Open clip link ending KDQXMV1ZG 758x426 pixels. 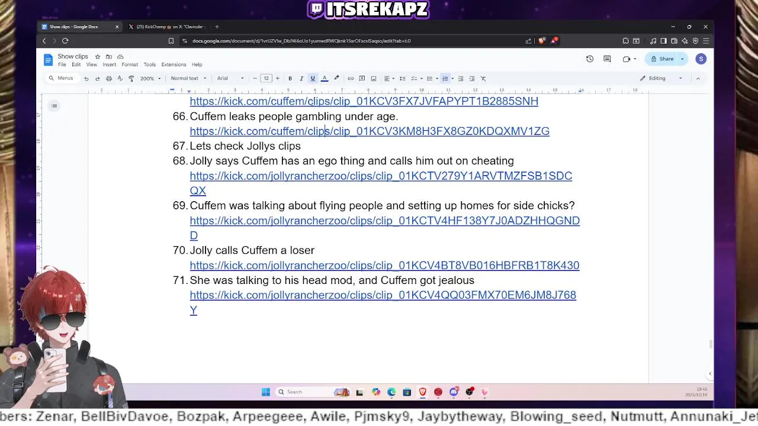[x=370, y=131]
